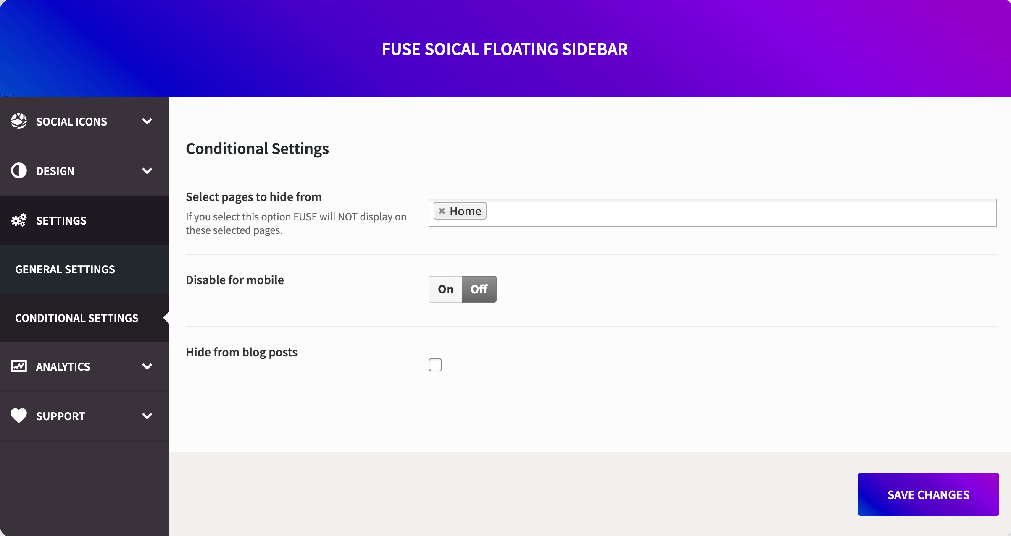The width and height of the screenshot is (1011, 536).
Task: Click the Home tag label
Action: 465,211
